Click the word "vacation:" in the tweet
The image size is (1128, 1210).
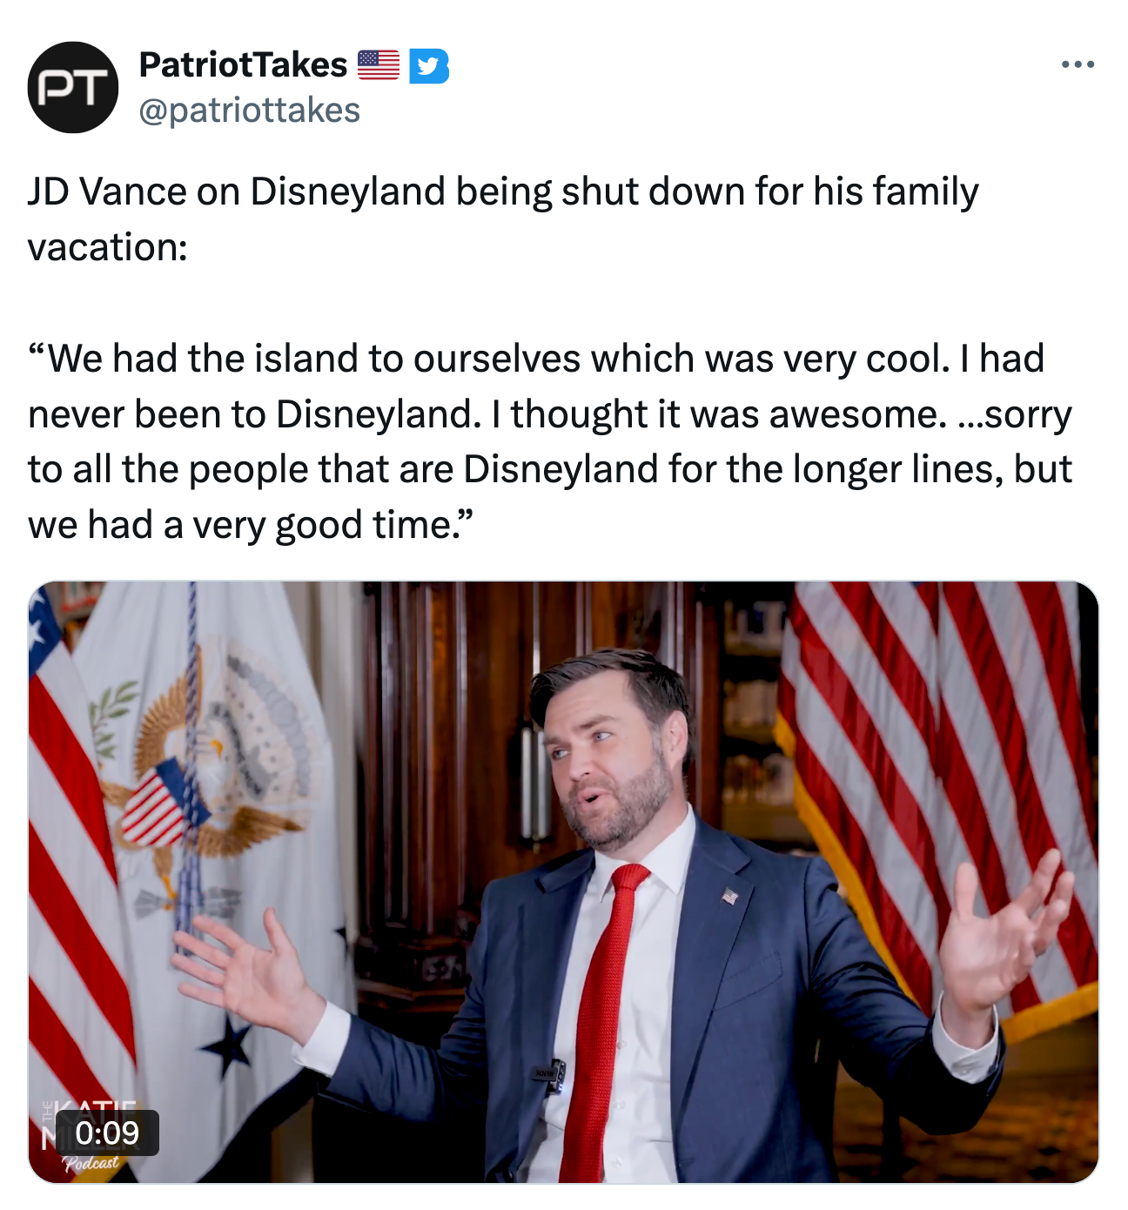click(x=108, y=248)
